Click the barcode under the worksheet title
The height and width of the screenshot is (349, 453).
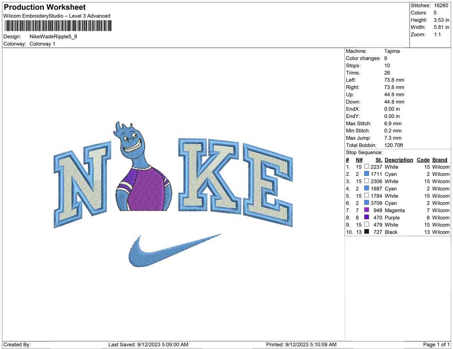58,26
